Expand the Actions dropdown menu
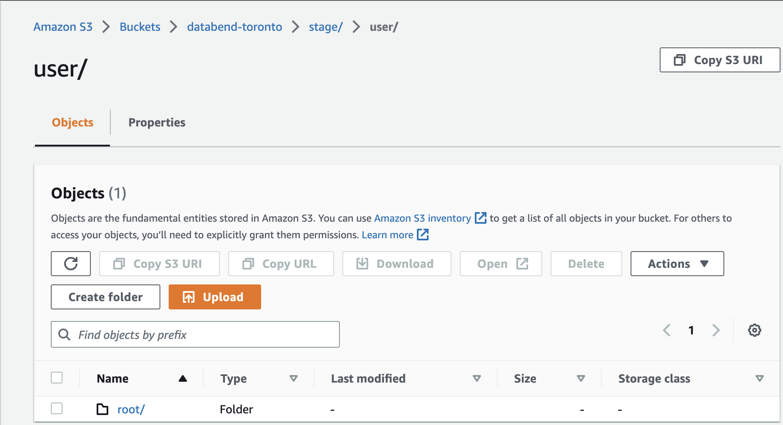This screenshot has width=783, height=425. (x=677, y=264)
